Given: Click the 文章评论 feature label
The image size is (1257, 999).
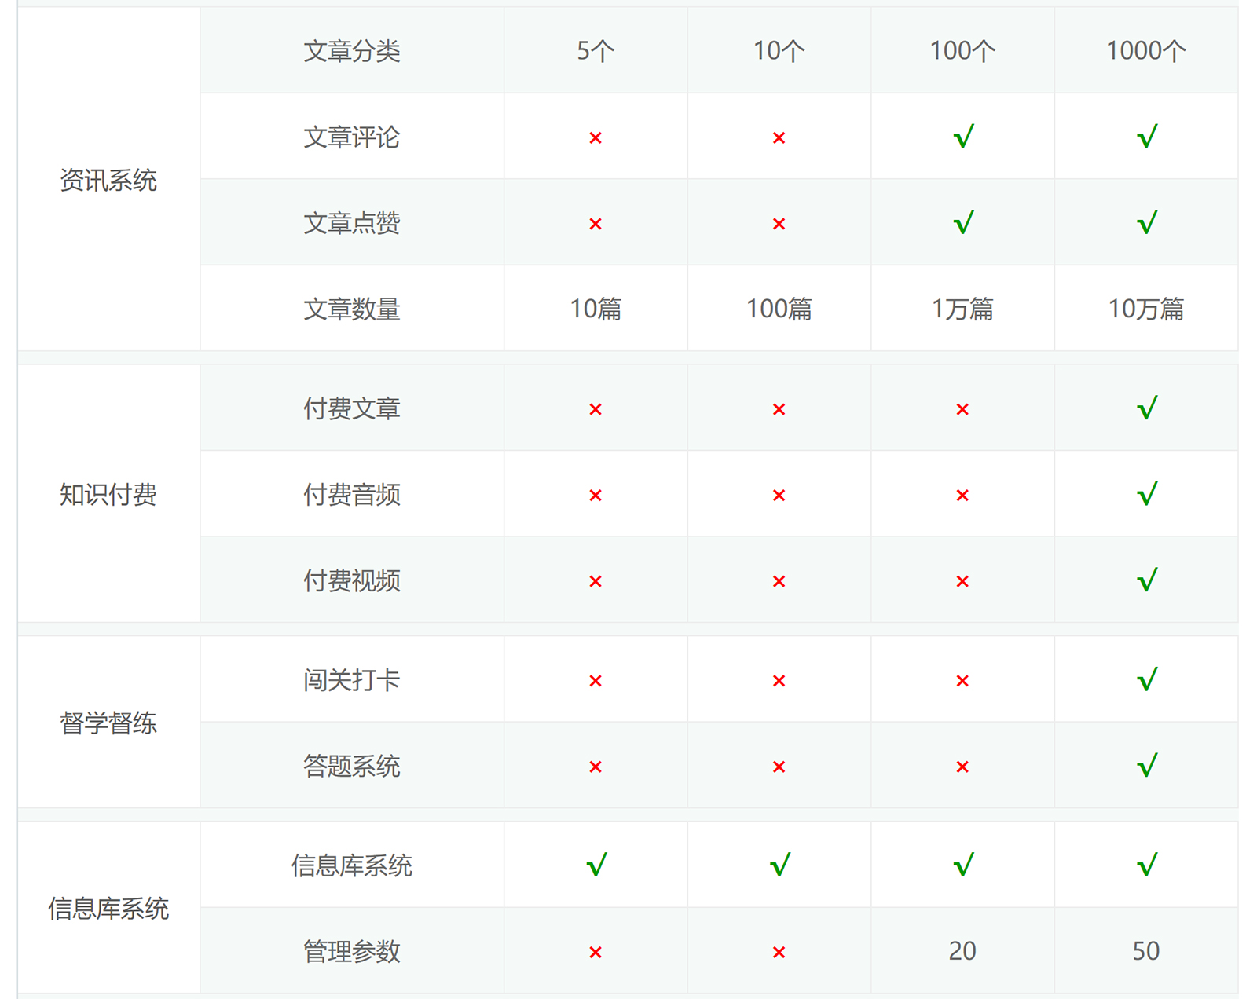Looking at the screenshot, I should click(x=352, y=137).
